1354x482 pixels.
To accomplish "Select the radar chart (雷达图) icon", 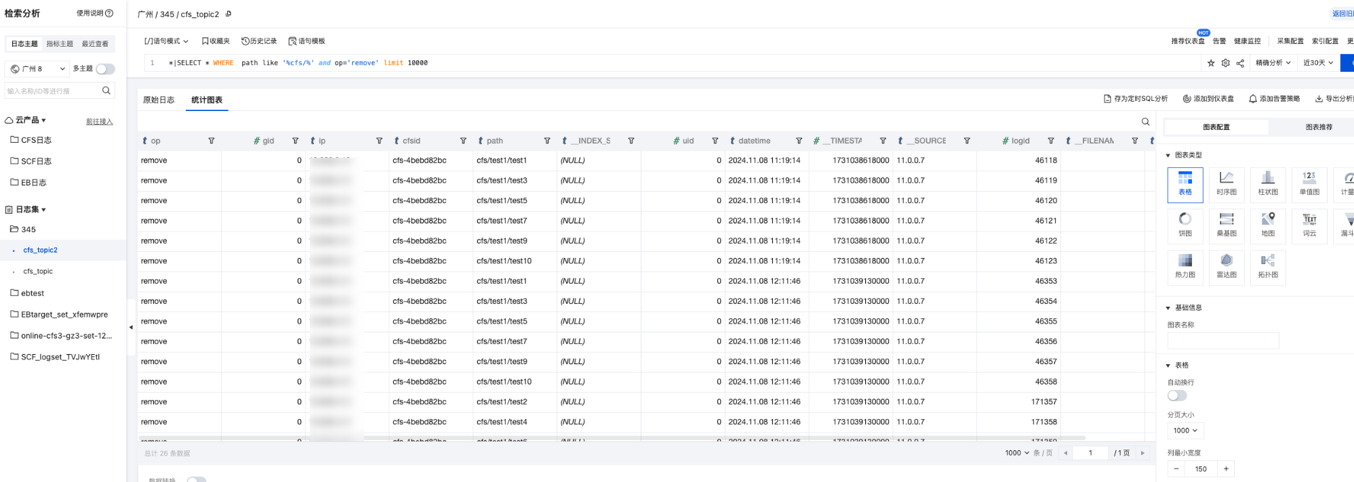I will pyautogui.click(x=1226, y=265).
